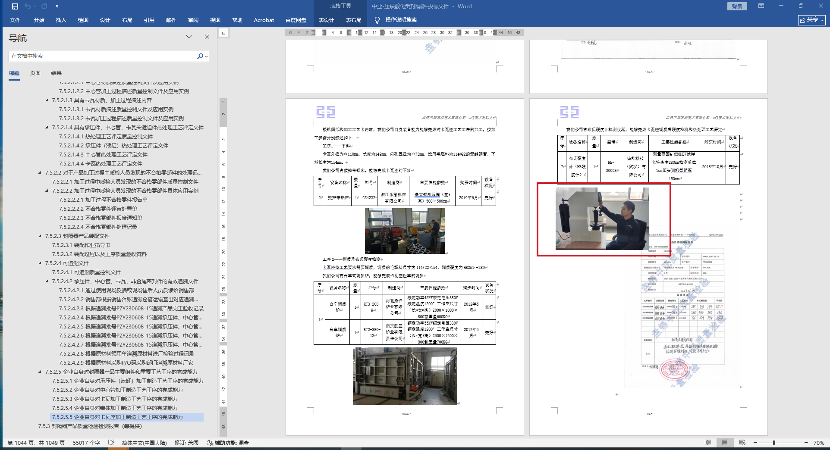Click the Save icon in quick access toolbar
Viewport: 830px width, 450px height.
pyautogui.click(x=15, y=6)
